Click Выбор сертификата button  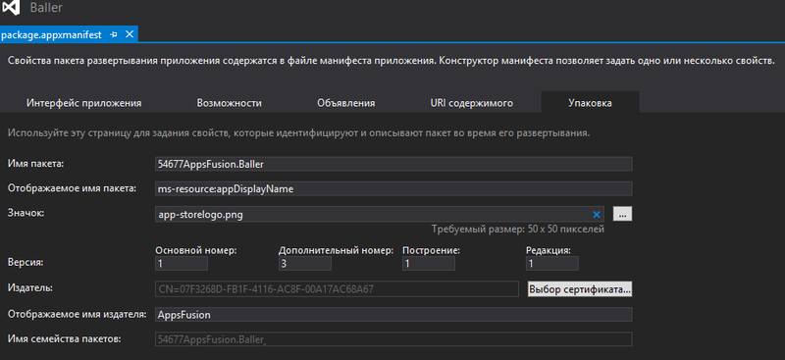pos(580,289)
